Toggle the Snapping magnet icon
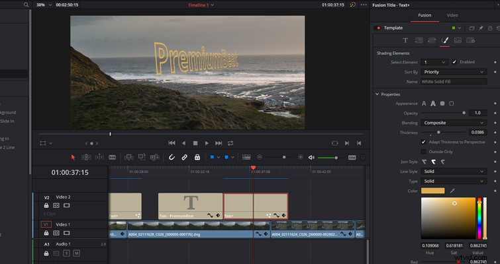This screenshot has width=500, height=264. (x=172, y=157)
